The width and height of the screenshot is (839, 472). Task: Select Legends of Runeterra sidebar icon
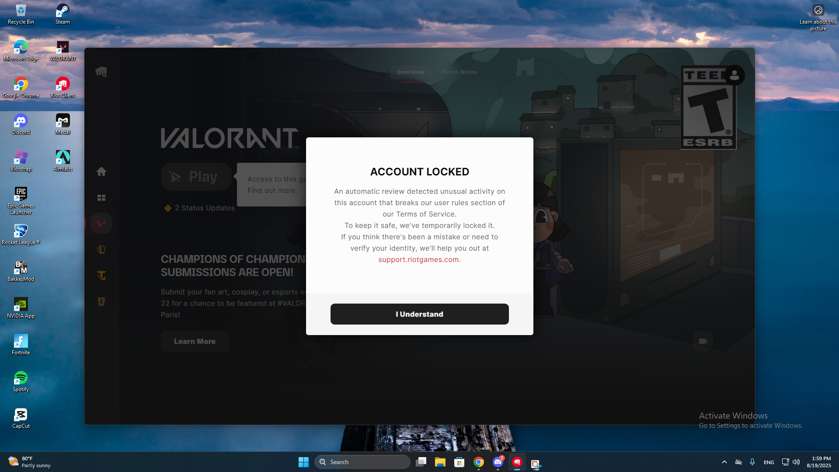[101, 302]
